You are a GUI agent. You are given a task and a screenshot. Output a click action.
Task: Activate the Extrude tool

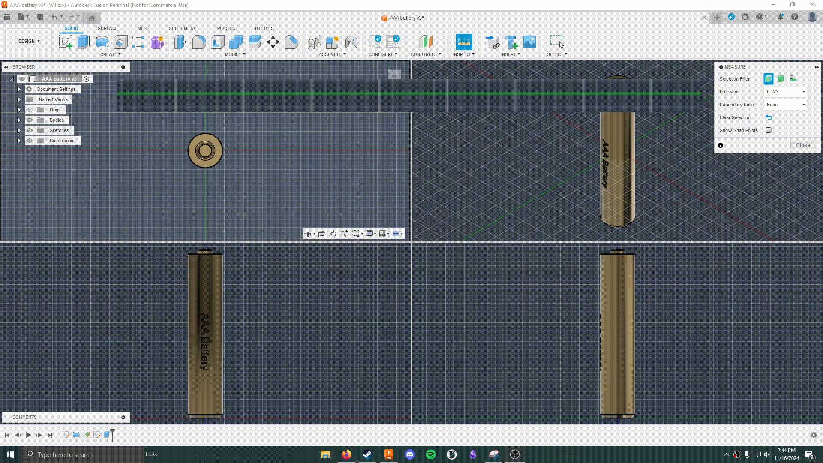tap(84, 42)
